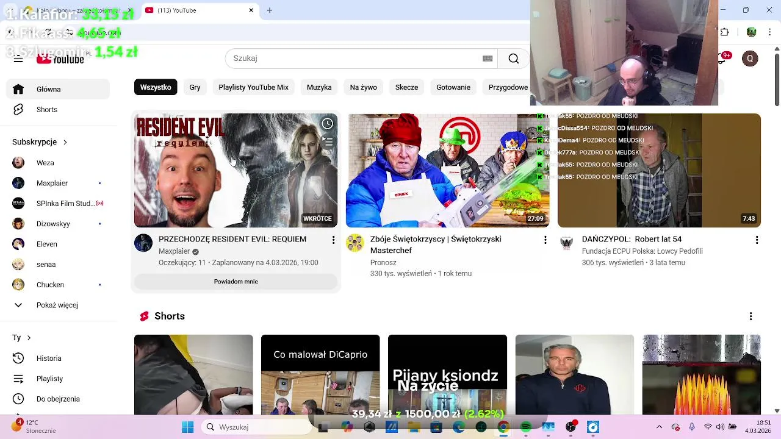Open Fundacja ECPU channel avatar under DAŃCZYPOL
Screen dimensions: 781x439
click(x=567, y=243)
